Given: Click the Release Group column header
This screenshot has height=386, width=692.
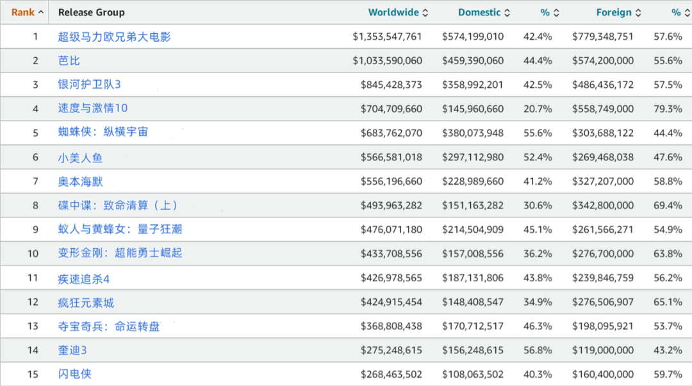Looking at the screenshot, I should pos(91,12).
